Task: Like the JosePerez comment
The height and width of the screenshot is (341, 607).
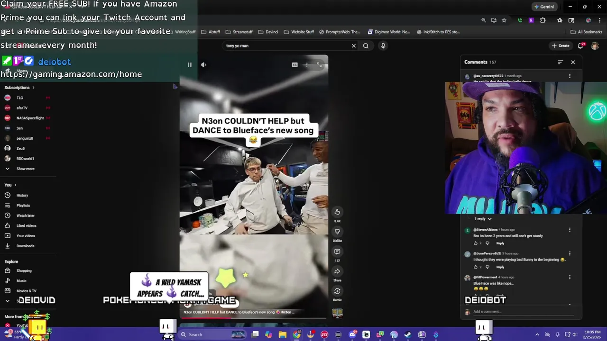Action: tap(476, 267)
